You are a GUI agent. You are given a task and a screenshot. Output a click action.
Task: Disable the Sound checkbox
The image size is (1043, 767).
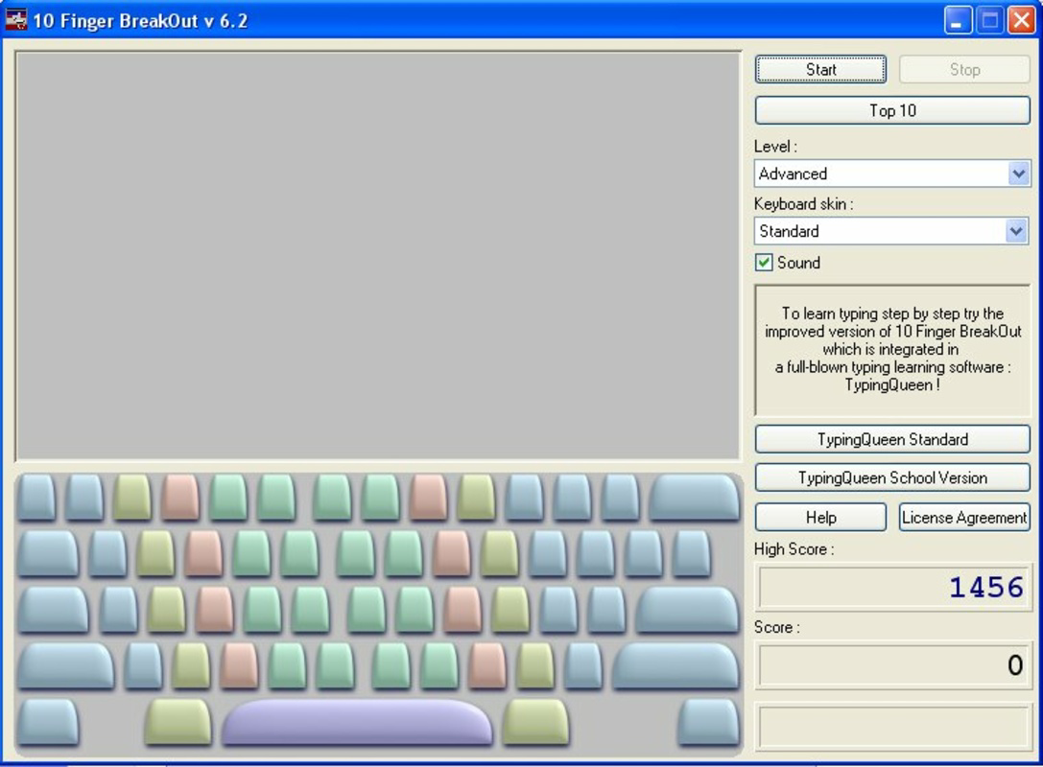point(764,263)
